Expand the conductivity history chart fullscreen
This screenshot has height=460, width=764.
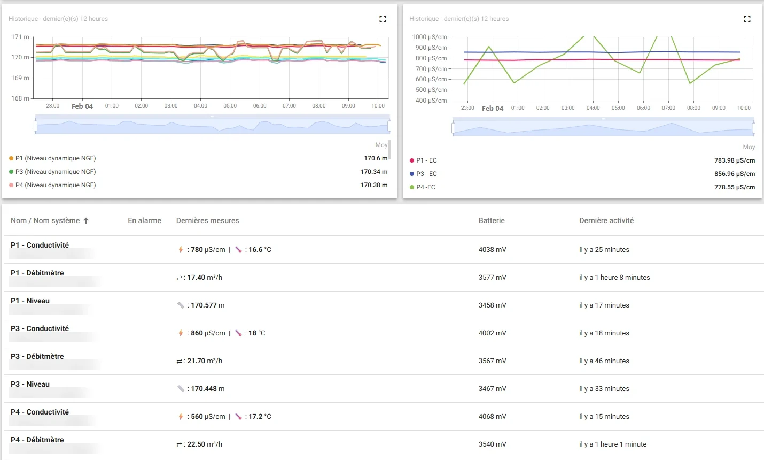747,19
